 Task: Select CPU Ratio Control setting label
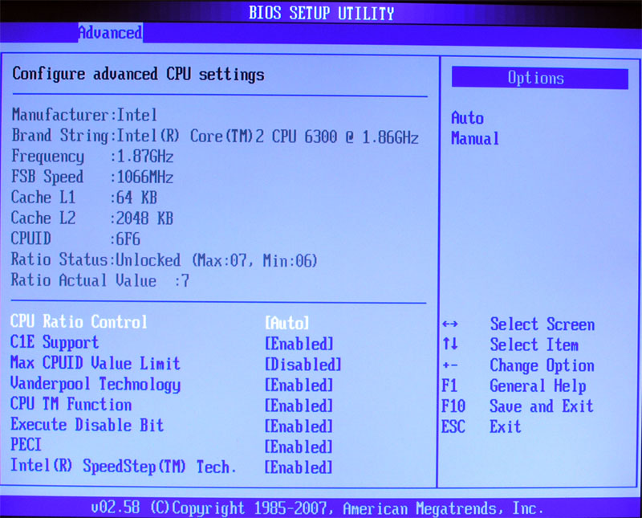tap(79, 322)
